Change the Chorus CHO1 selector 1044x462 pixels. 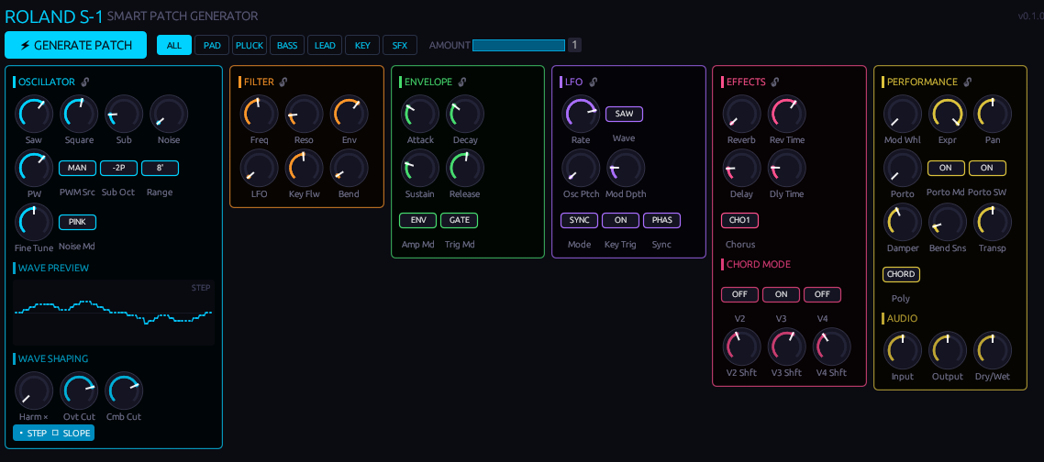pyautogui.click(x=739, y=220)
